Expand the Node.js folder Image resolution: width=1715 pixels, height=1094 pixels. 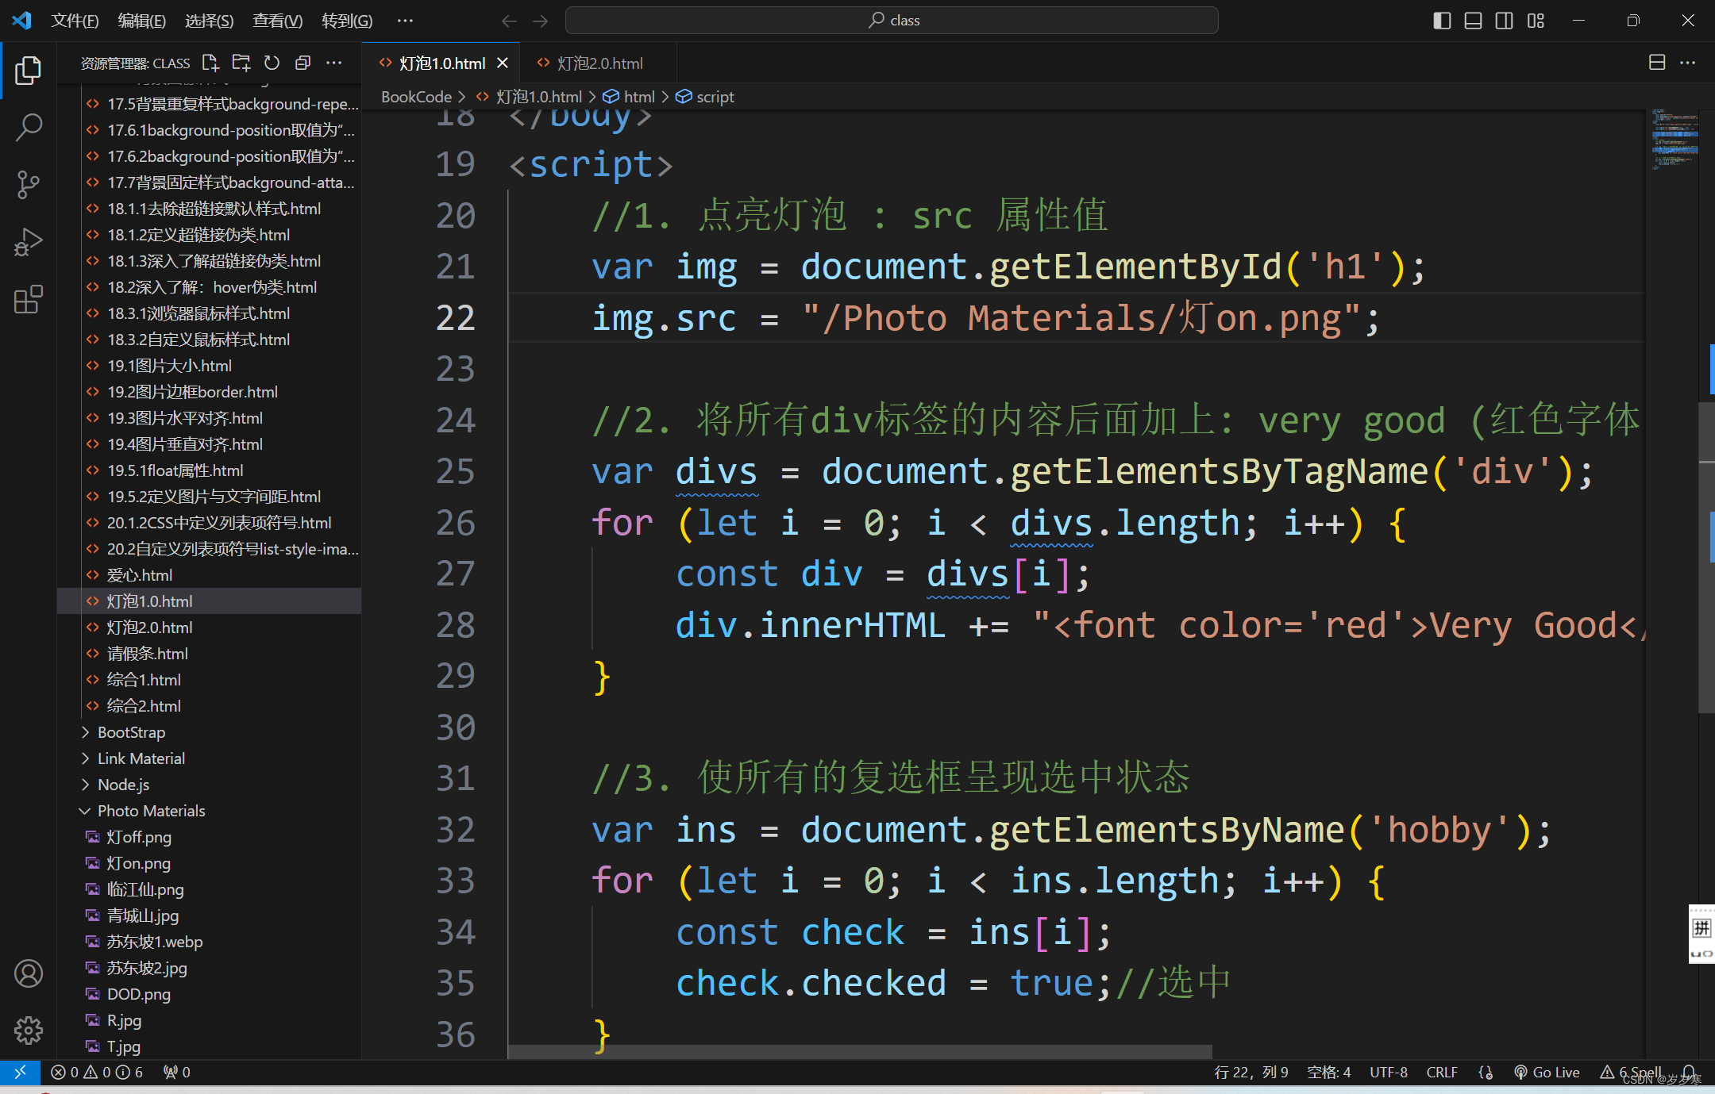coord(123,785)
